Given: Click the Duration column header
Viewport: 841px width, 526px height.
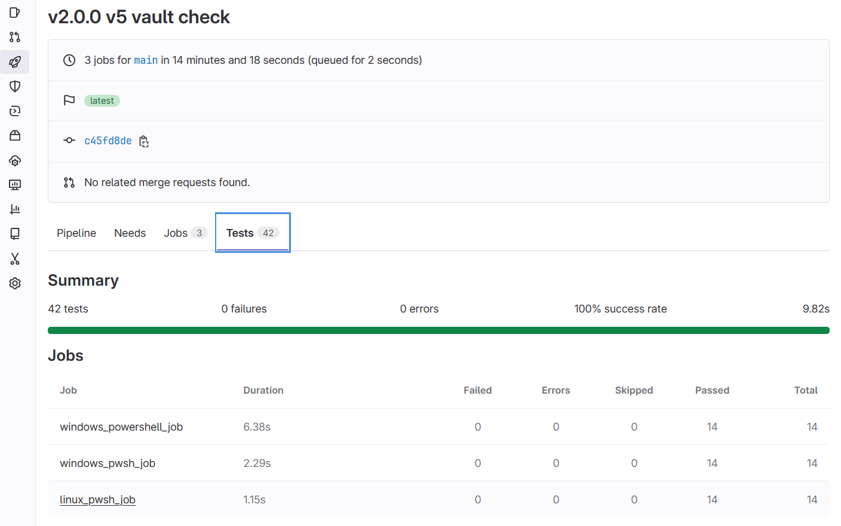Looking at the screenshot, I should 263,391.
